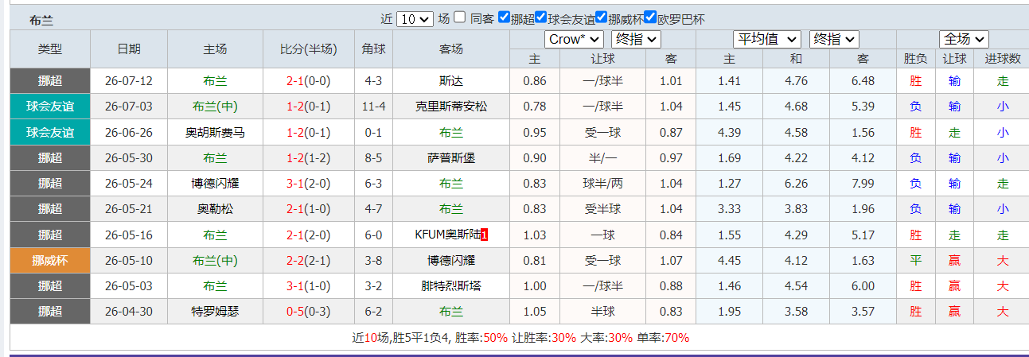Click the date 26-05-16
1029x357 pixels.
[129, 235]
